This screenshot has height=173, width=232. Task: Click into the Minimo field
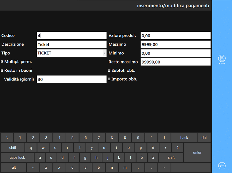[x=176, y=53]
